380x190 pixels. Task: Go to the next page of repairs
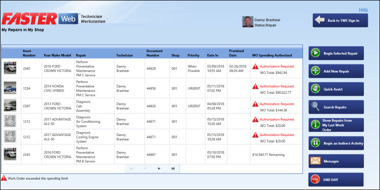point(159,168)
